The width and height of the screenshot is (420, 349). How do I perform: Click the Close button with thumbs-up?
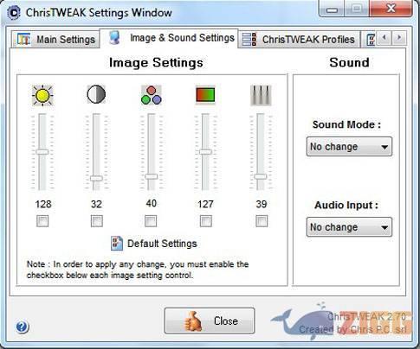point(210,320)
